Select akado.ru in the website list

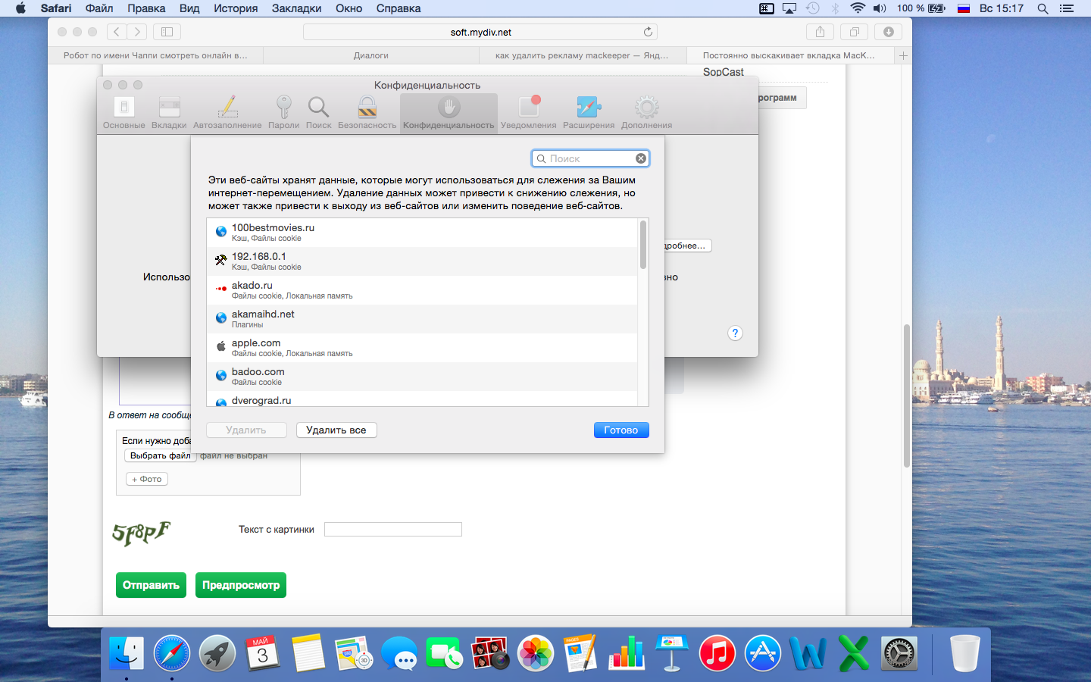pos(422,290)
